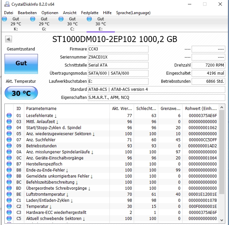Minimize the CrystalDiskInfo window
229x225 pixels.
coord(190,4)
